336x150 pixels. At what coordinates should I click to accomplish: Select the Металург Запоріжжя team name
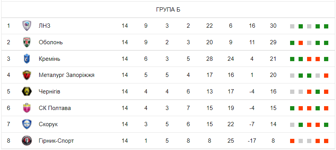67,75
